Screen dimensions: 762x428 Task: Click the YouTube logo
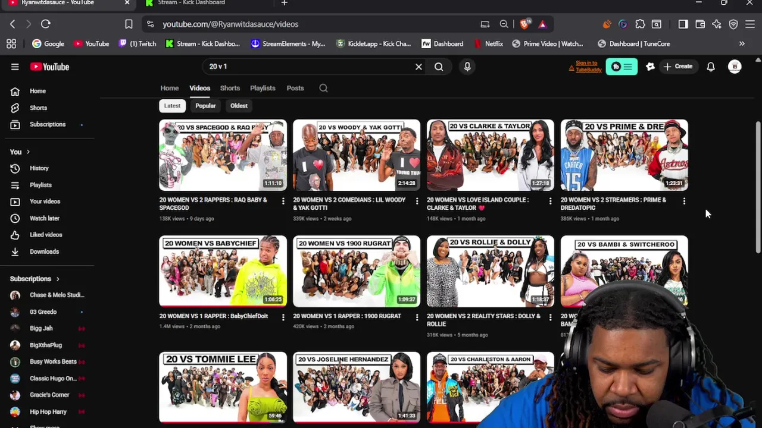[x=49, y=67]
